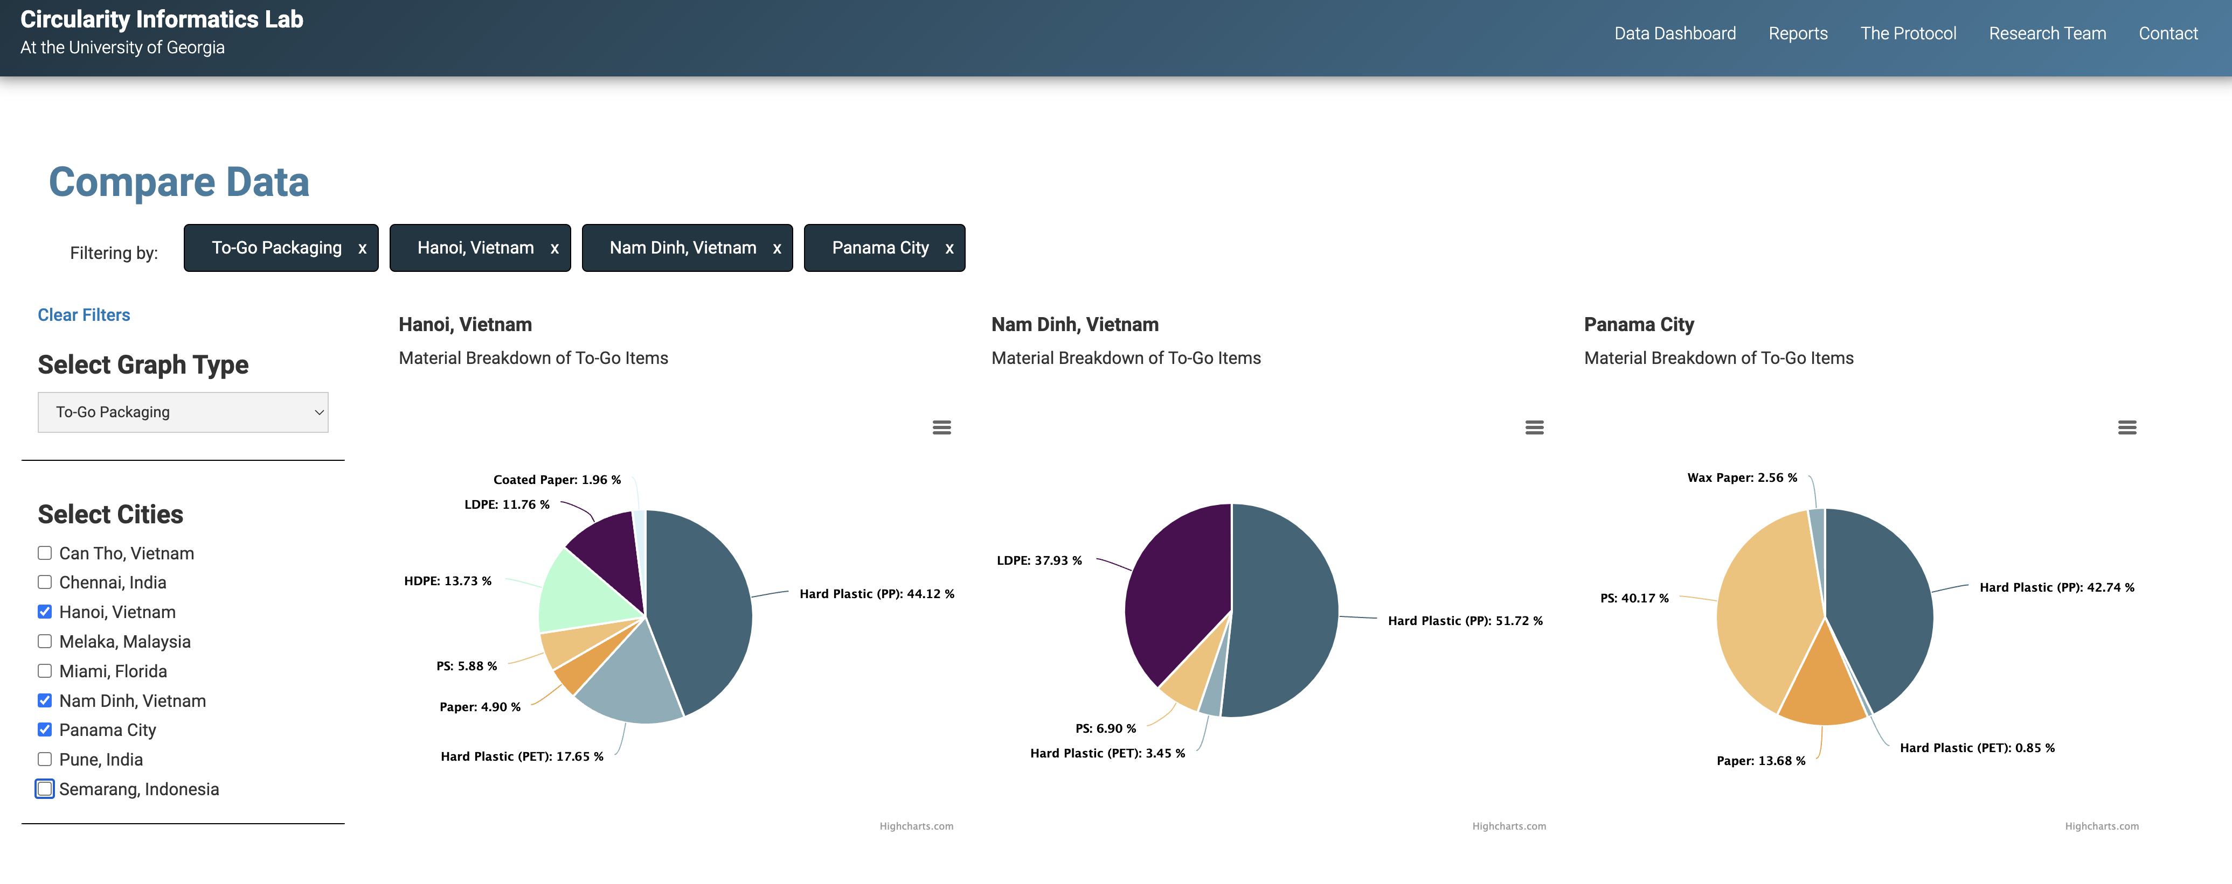Screen dimensions: 2232x884
Task: Uncheck the Hanoi, Vietnam city checkbox
Action: click(x=45, y=611)
